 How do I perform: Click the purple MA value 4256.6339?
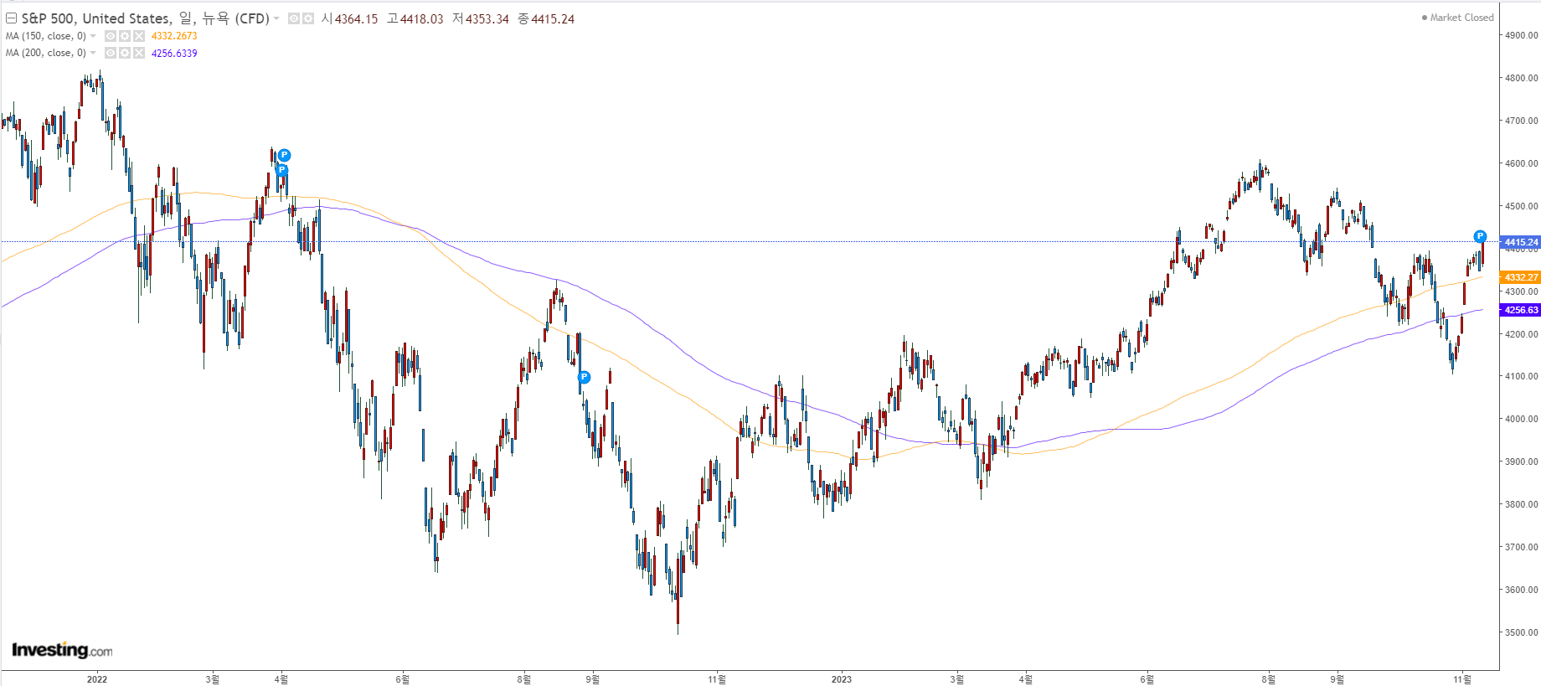[174, 53]
